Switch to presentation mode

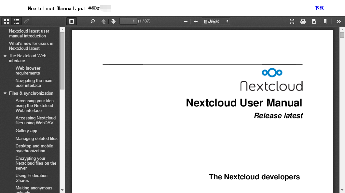click(x=292, y=21)
